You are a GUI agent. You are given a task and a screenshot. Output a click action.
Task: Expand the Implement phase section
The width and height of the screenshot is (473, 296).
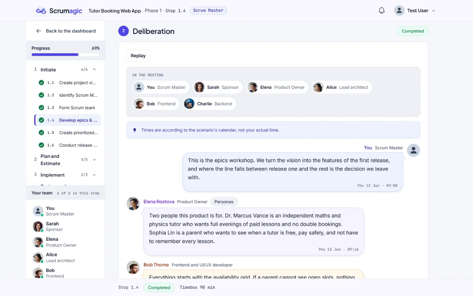click(94, 175)
